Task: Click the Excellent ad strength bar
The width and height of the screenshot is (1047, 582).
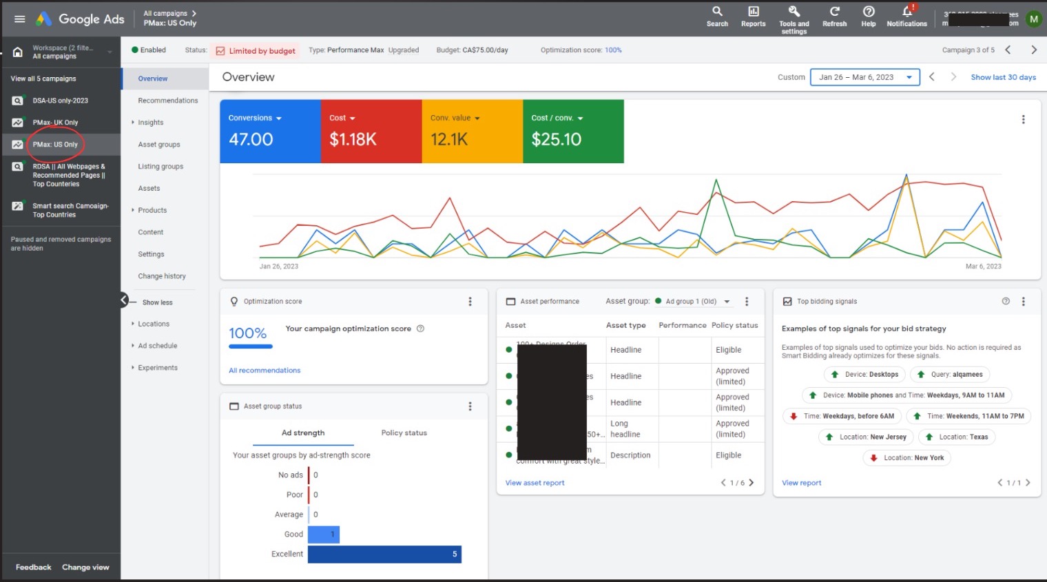Action: click(x=384, y=554)
